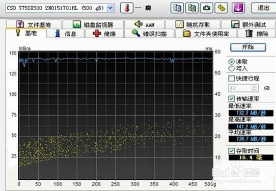Viewport: 276px width, 191px height.
Task: Click the yellow options icon
Action: click(222, 8)
